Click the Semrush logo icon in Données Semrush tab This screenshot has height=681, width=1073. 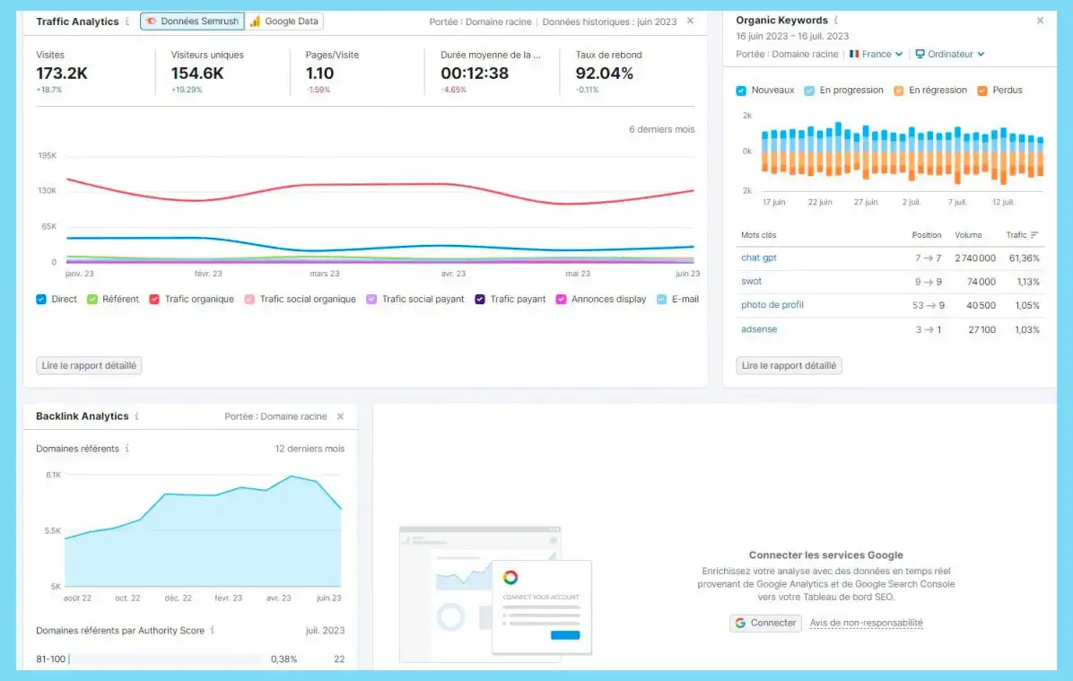pos(151,22)
